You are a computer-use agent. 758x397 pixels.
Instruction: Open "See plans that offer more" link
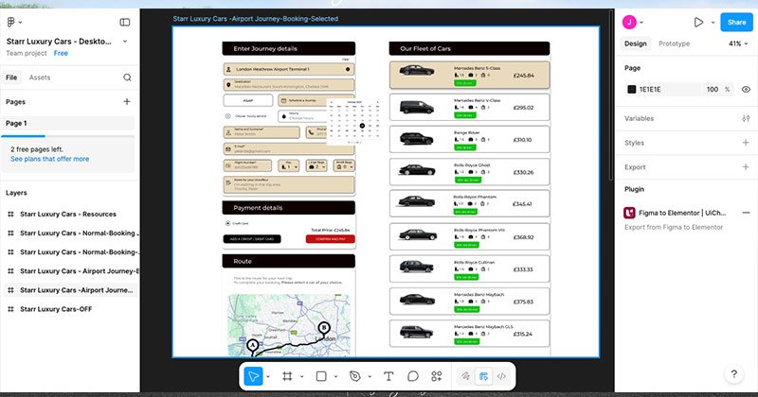[x=49, y=159]
